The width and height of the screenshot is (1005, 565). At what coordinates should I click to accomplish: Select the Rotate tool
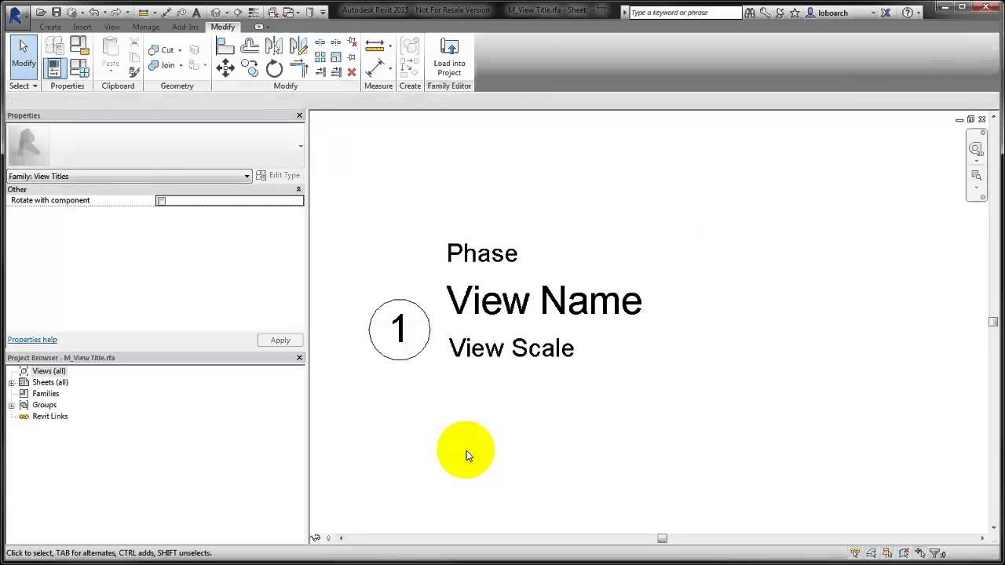[274, 68]
